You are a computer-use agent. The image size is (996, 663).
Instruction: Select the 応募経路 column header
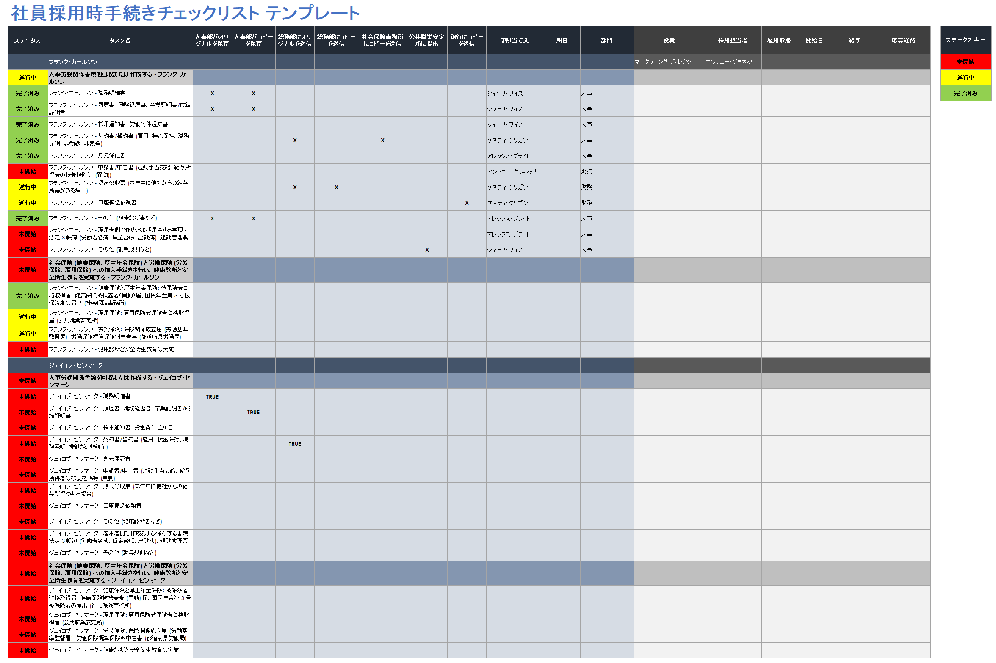click(904, 40)
